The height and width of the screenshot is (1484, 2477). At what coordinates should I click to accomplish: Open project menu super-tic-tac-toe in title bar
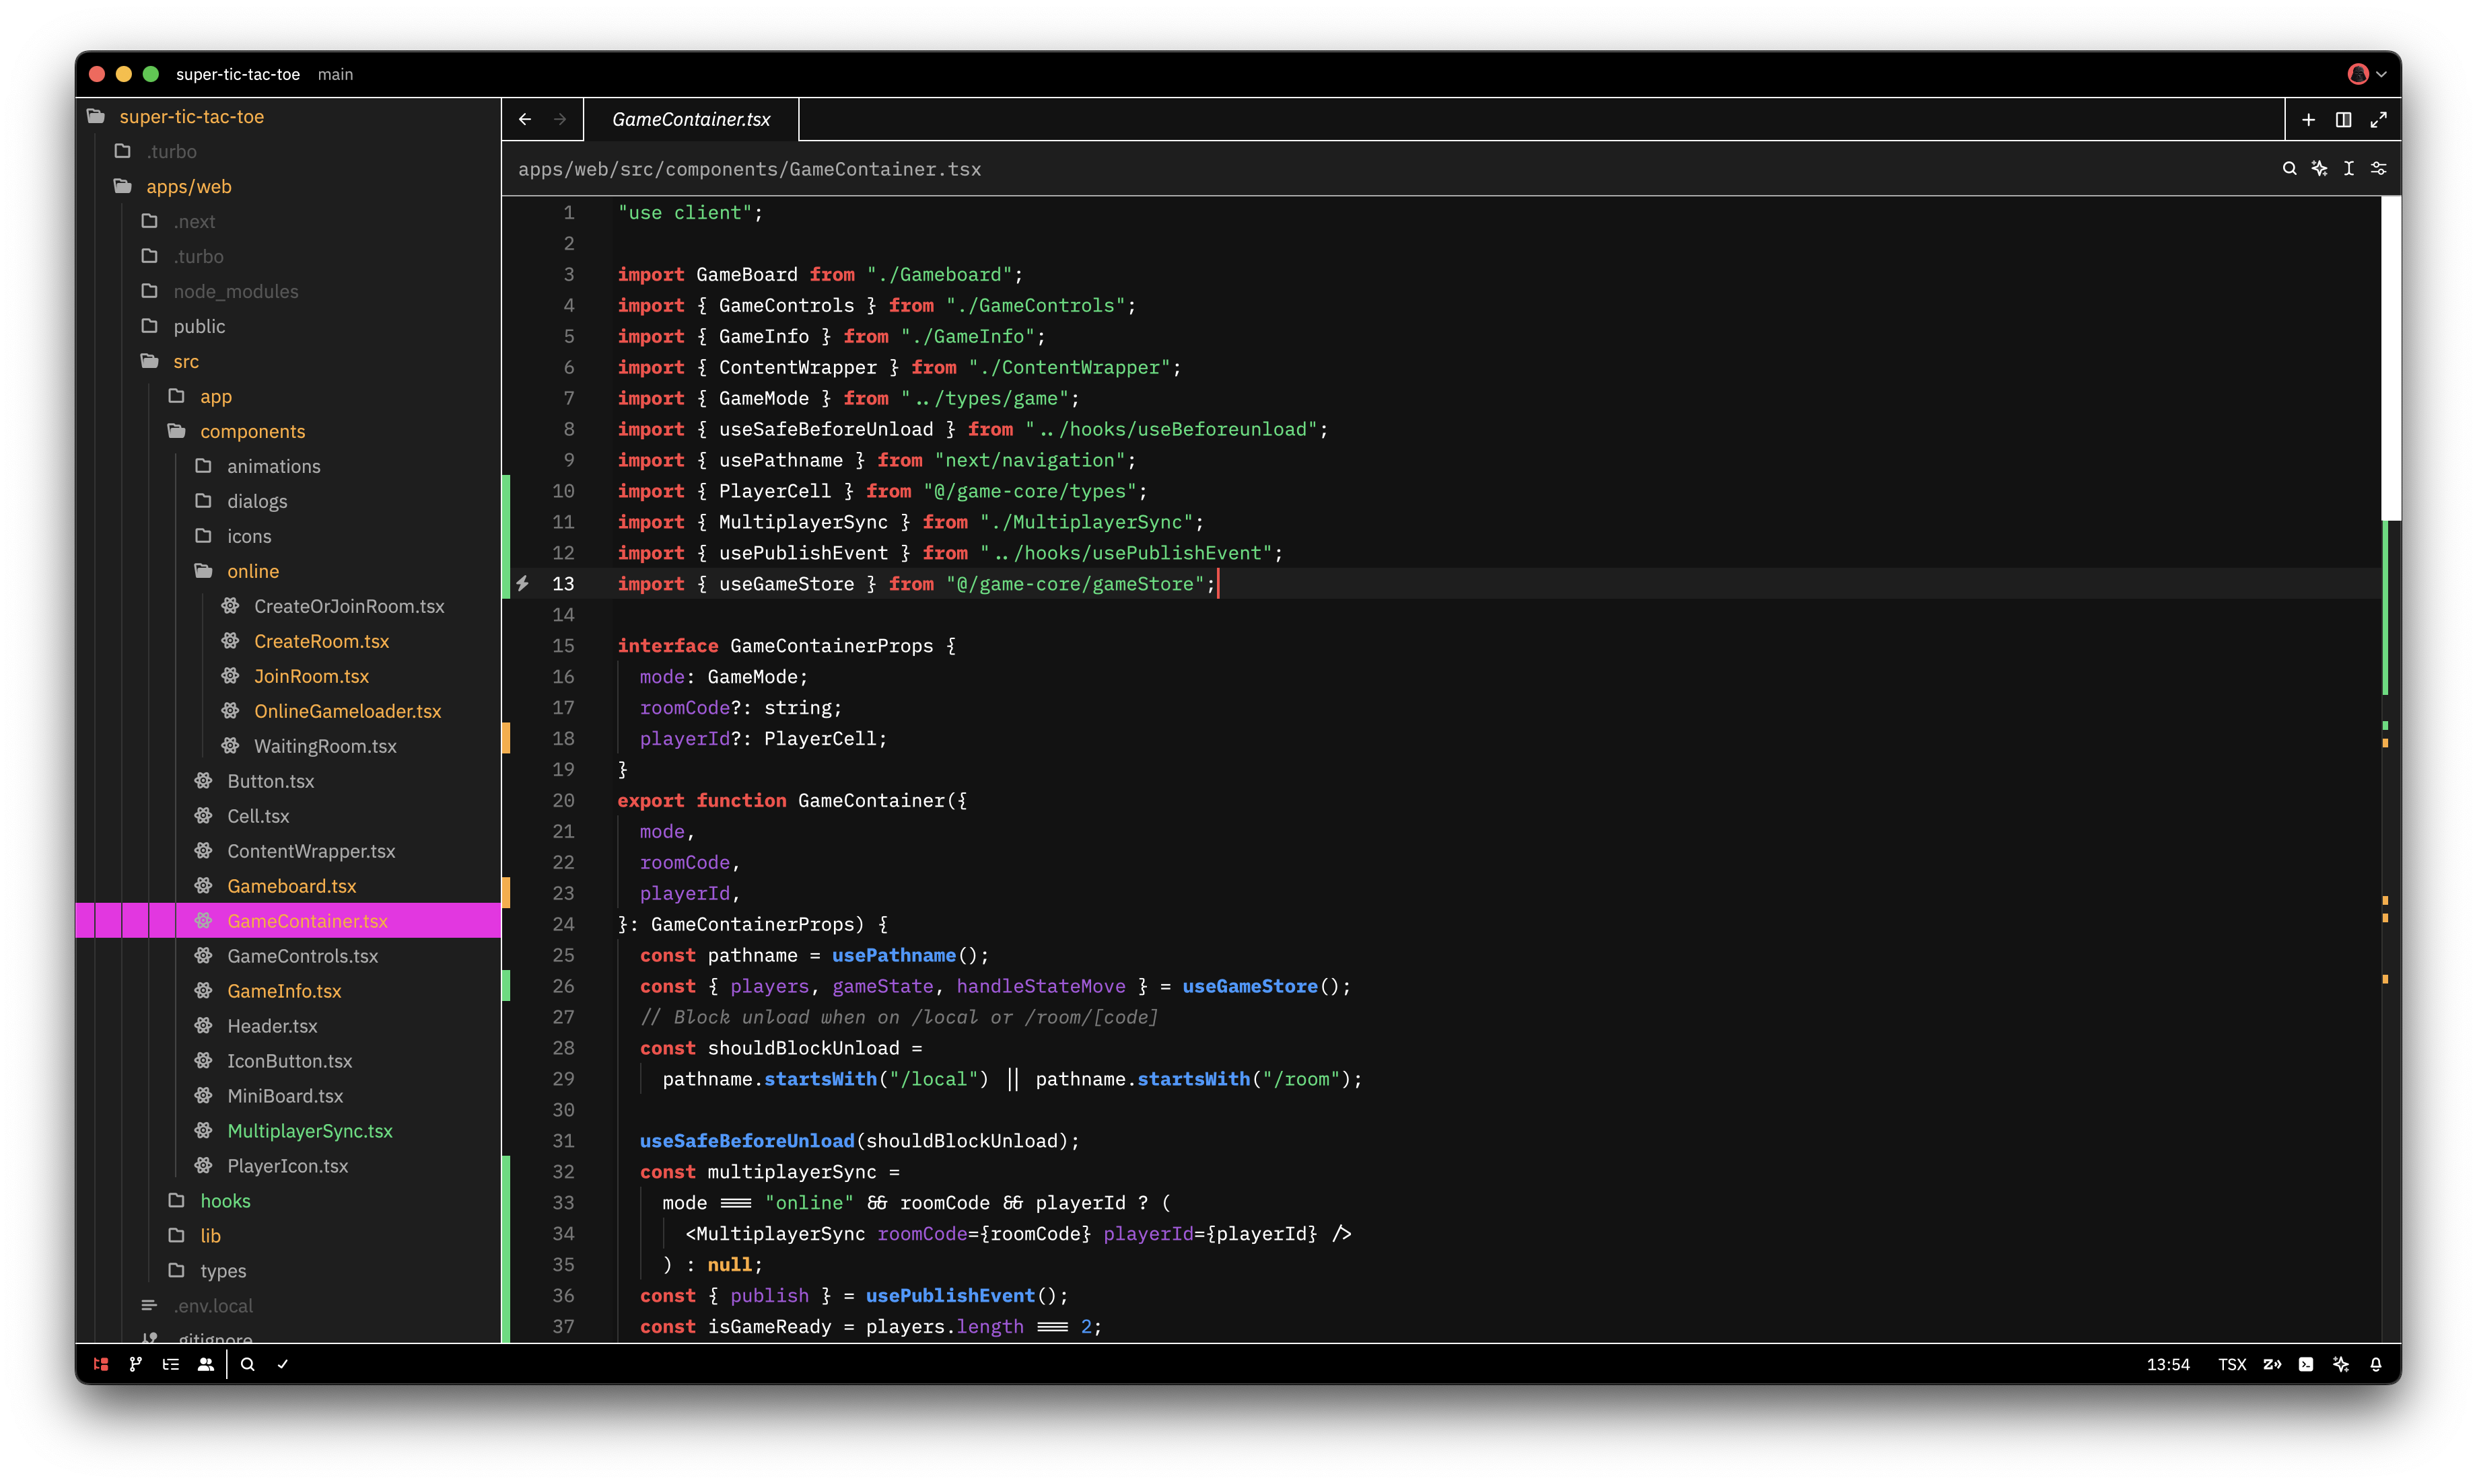pyautogui.click(x=238, y=74)
